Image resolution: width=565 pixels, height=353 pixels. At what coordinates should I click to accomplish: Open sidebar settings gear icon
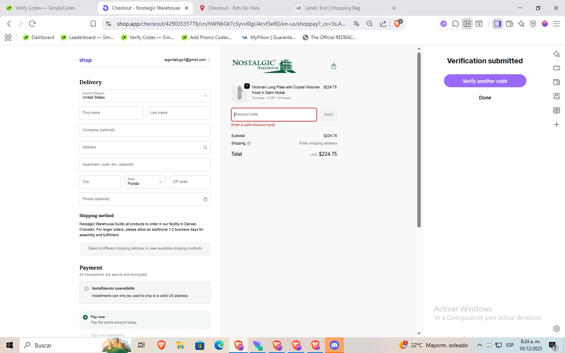556,329
